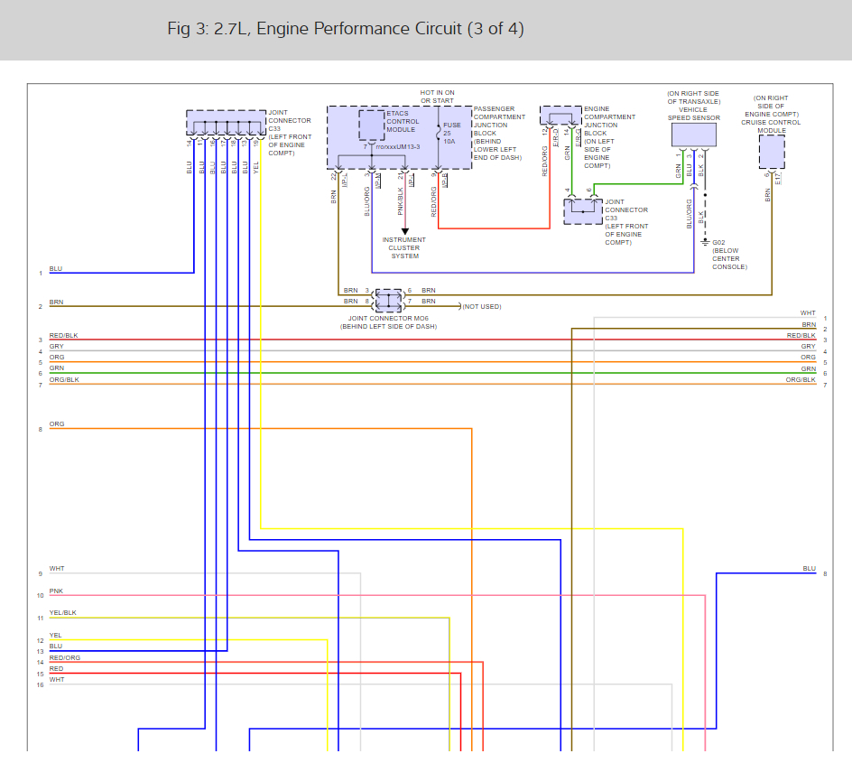
Task: Click the 'RED/ORG' label on left row 14
Action: pos(65,657)
